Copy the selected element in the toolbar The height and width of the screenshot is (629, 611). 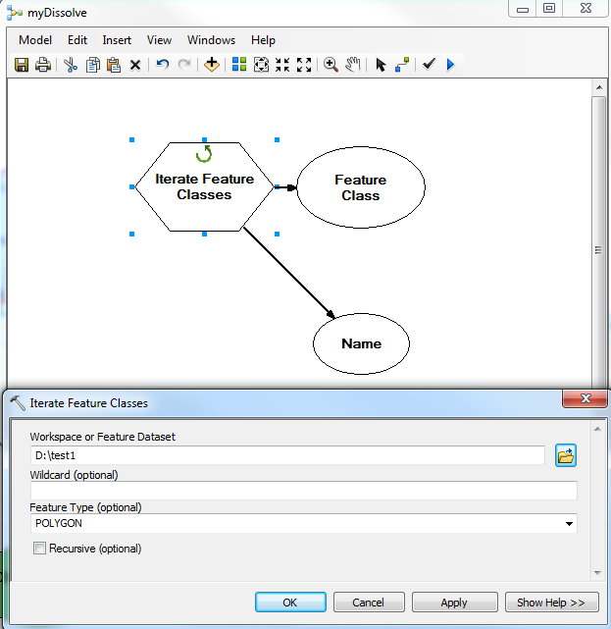click(93, 65)
